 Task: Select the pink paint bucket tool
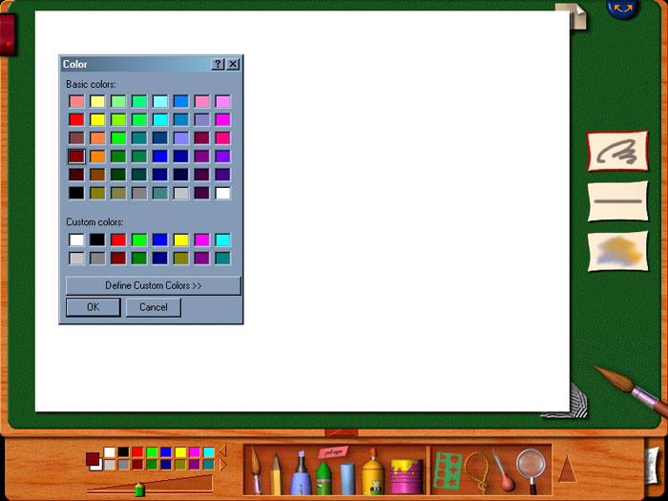[405, 474]
